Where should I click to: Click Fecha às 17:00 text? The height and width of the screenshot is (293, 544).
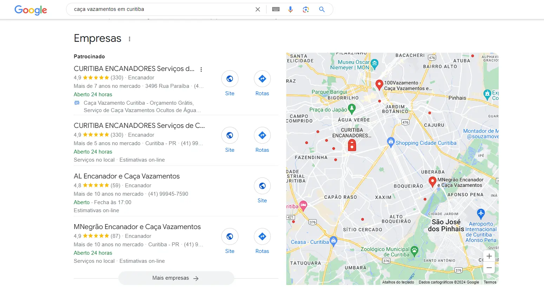[113, 202]
